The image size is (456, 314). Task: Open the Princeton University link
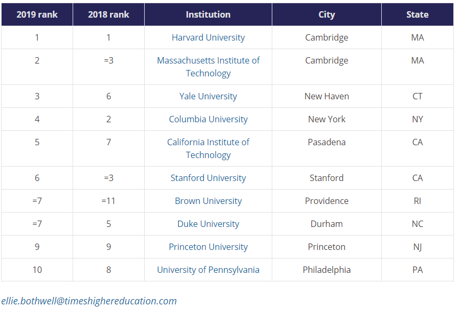[x=208, y=247]
